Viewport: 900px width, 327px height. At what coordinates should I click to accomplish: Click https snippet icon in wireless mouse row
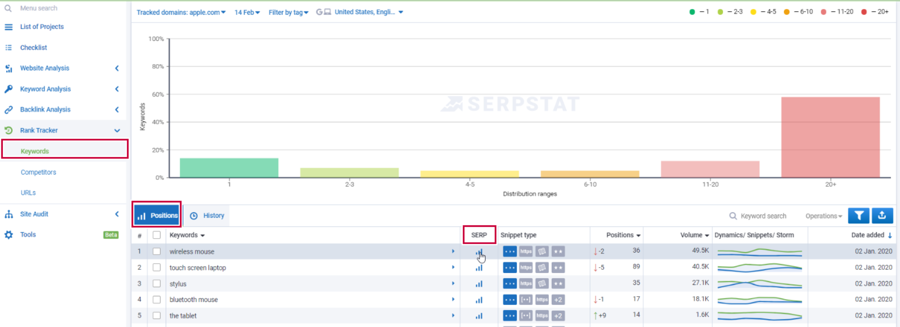[x=526, y=252]
